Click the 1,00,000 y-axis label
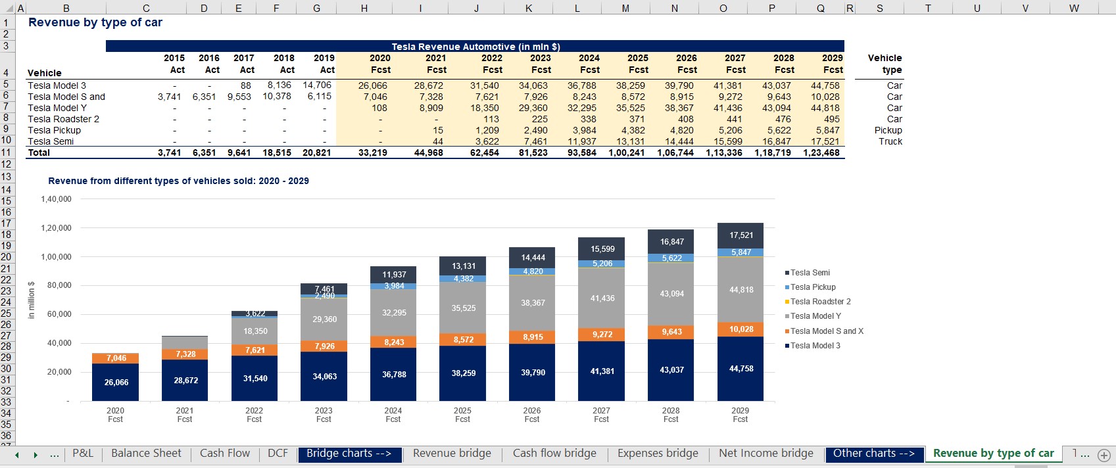 pyautogui.click(x=57, y=257)
